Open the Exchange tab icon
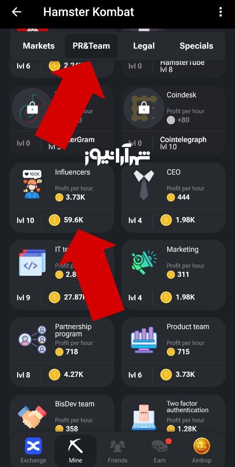Screen dimensions: 235x467 [34, 446]
